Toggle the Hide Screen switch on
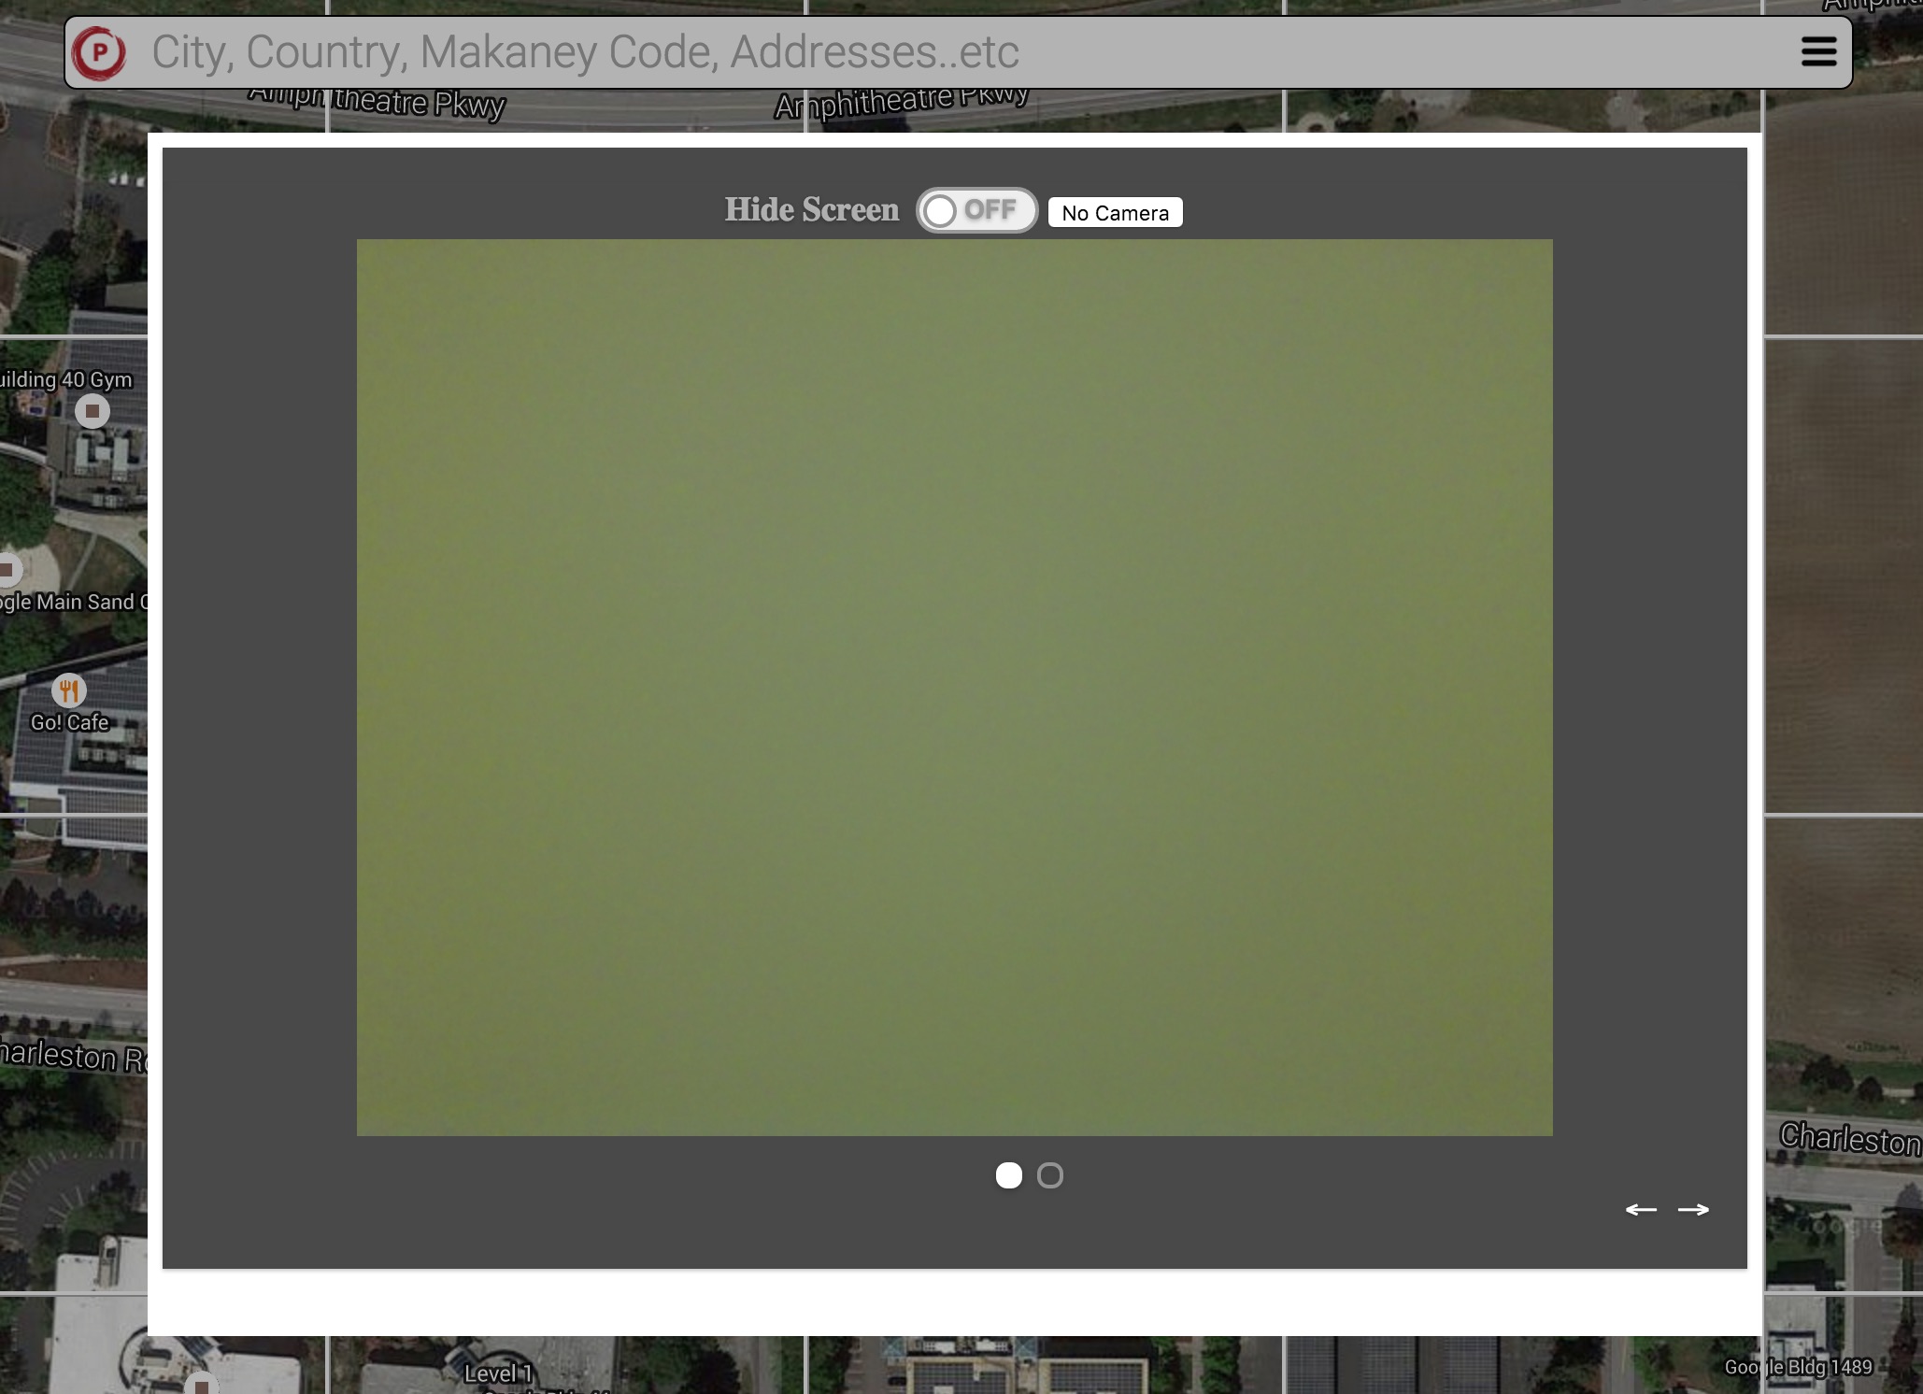The image size is (1923, 1394). pos(976,210)
